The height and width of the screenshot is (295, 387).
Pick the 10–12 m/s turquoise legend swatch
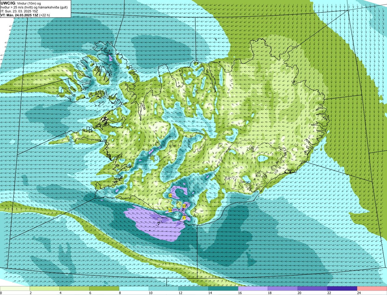point(164,288)
